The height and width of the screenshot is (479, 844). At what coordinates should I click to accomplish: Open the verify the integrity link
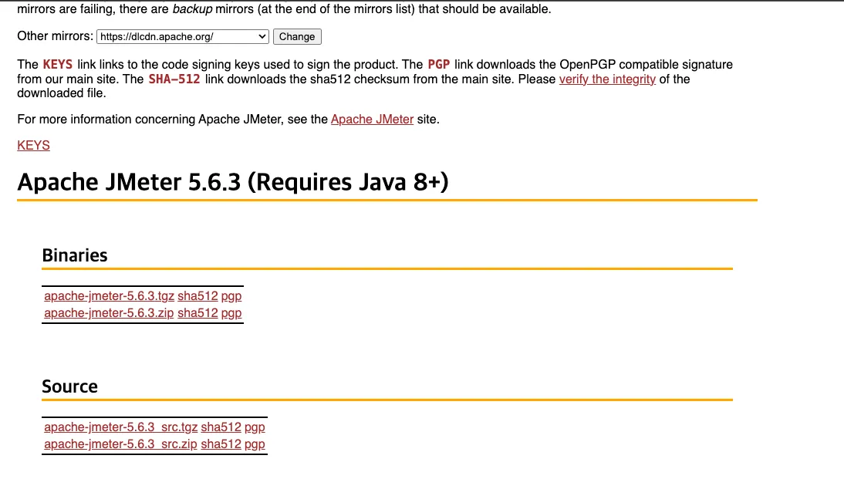point(607,79)
